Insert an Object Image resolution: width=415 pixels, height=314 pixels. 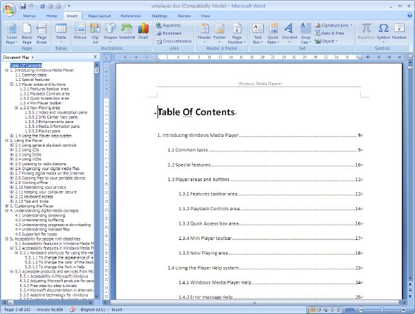tap(326, 41)
